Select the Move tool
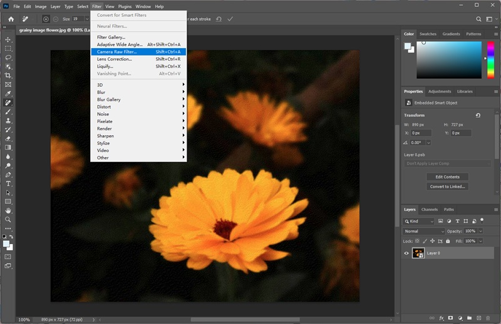Viewport: 501px width, 324px height. pyautogui.click(x=8, y=39)
